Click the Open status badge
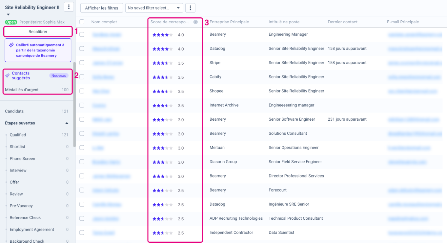447x243 pixels. click(x=11, y=22)
